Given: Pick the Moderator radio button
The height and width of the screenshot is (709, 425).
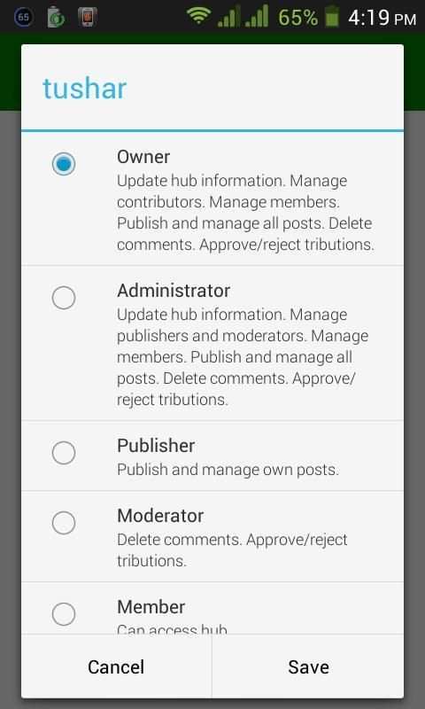Looking at the screenshot, I should pyautogui.click(x=63, y=523).
